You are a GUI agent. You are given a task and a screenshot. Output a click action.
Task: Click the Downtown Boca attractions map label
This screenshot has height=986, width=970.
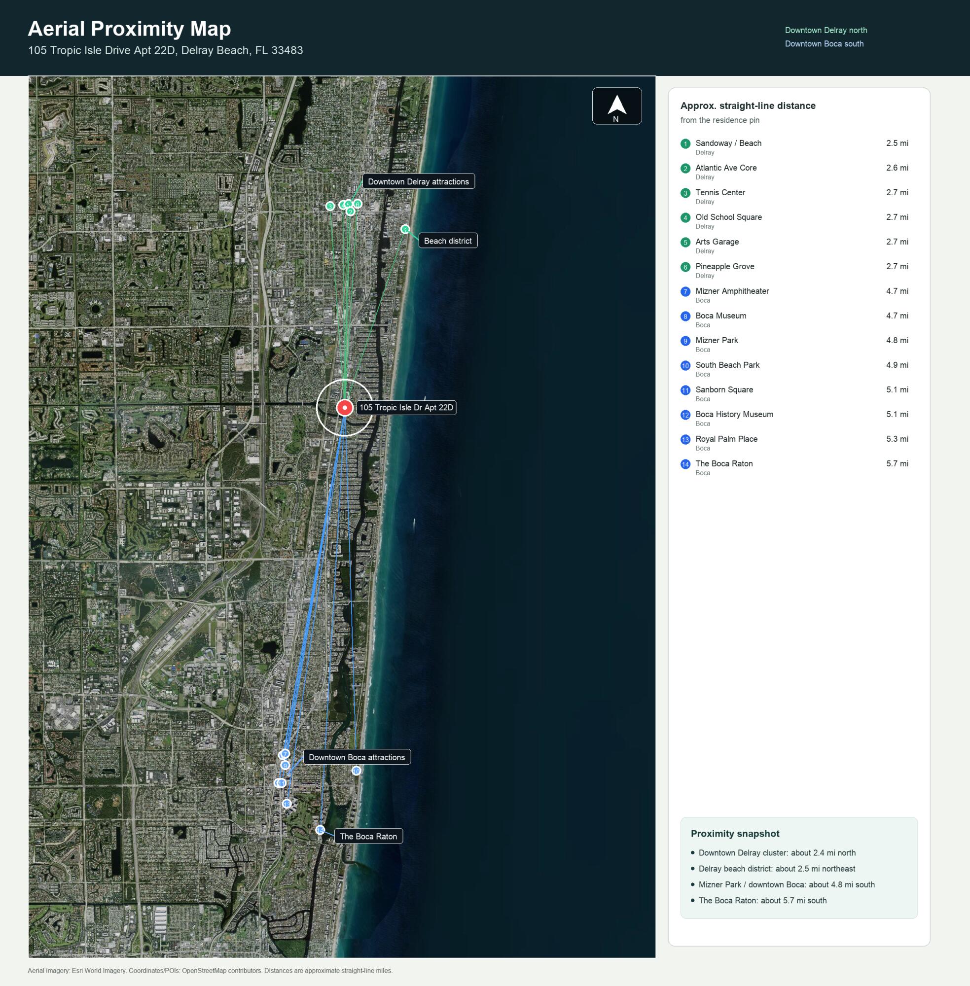[x=357, y=757]
